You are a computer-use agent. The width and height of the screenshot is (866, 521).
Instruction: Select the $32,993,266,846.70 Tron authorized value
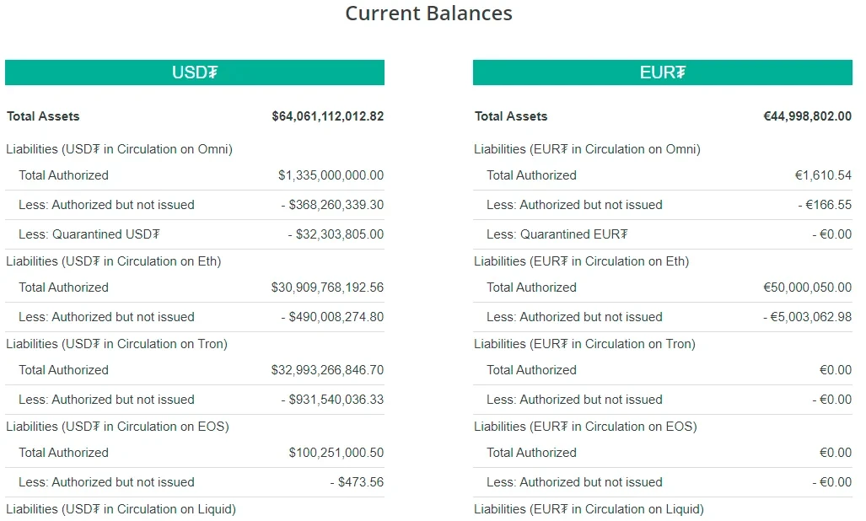click(x=327, y=370)
